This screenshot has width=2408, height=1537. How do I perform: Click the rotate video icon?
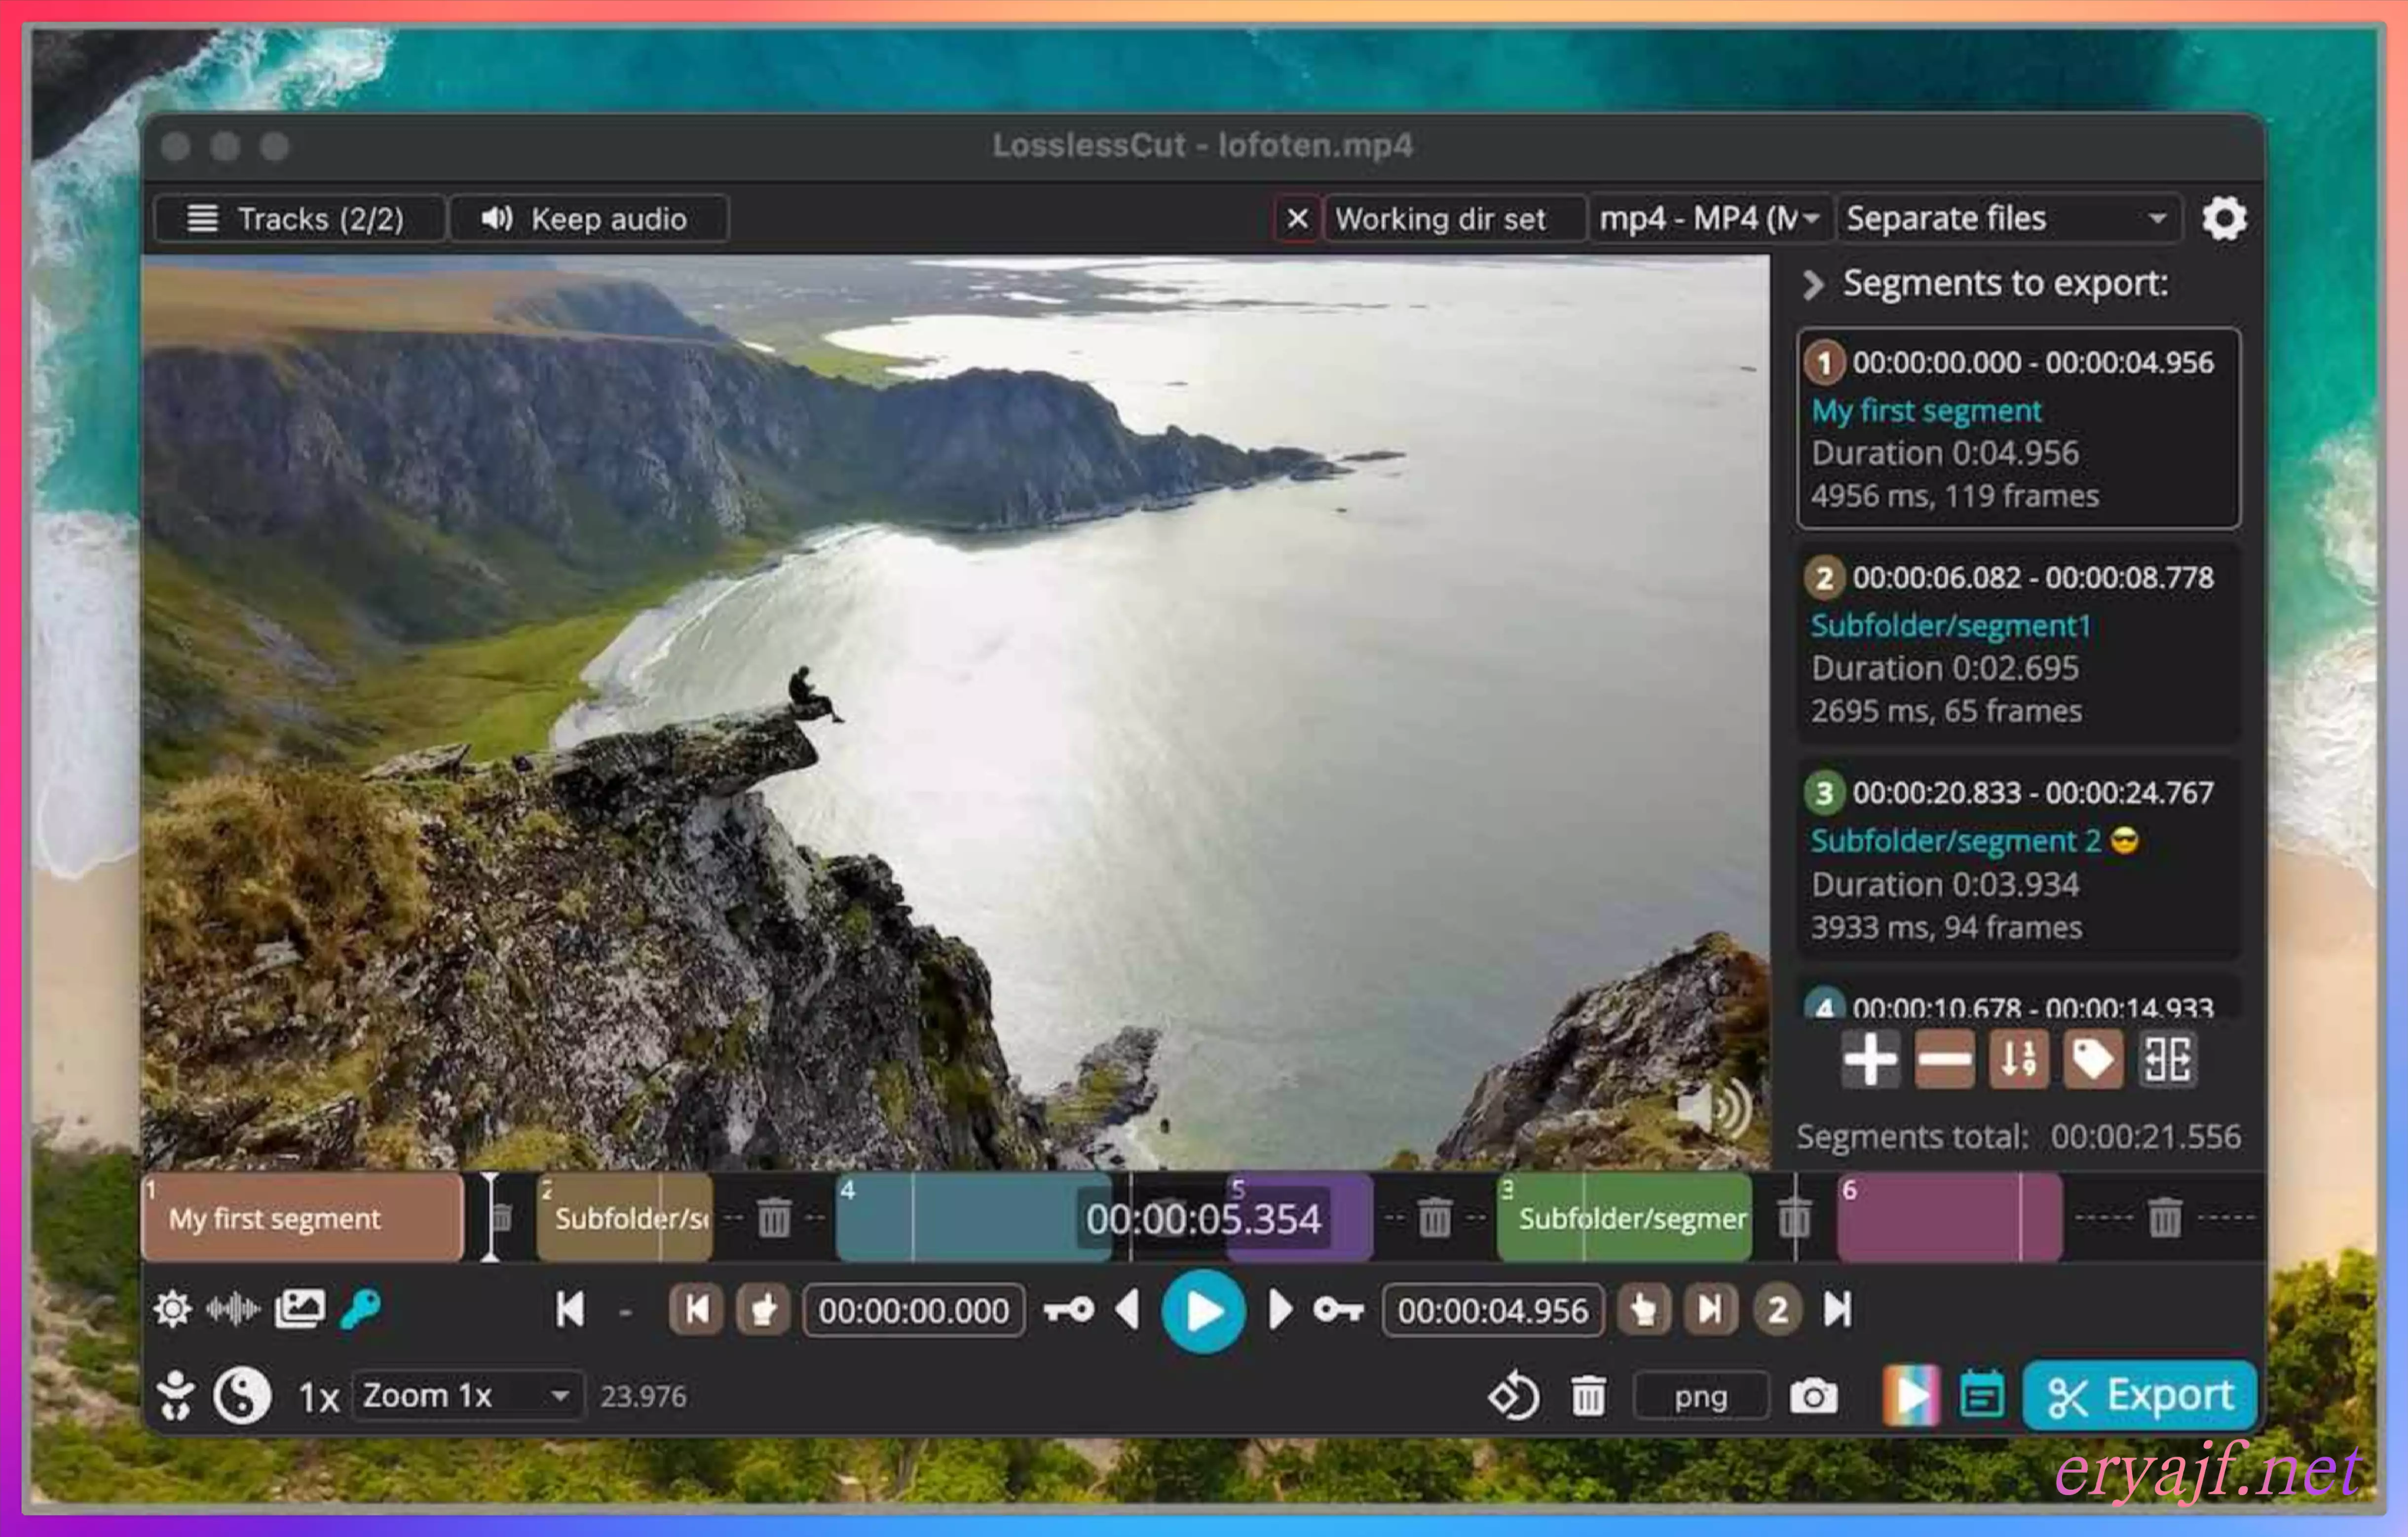click(x=1513, y=1396)
